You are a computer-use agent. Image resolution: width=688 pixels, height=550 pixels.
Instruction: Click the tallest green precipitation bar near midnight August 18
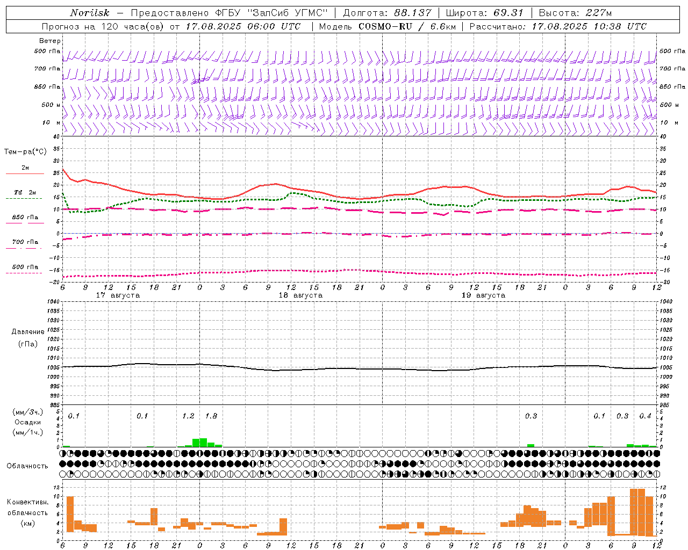tap(203, 443)
